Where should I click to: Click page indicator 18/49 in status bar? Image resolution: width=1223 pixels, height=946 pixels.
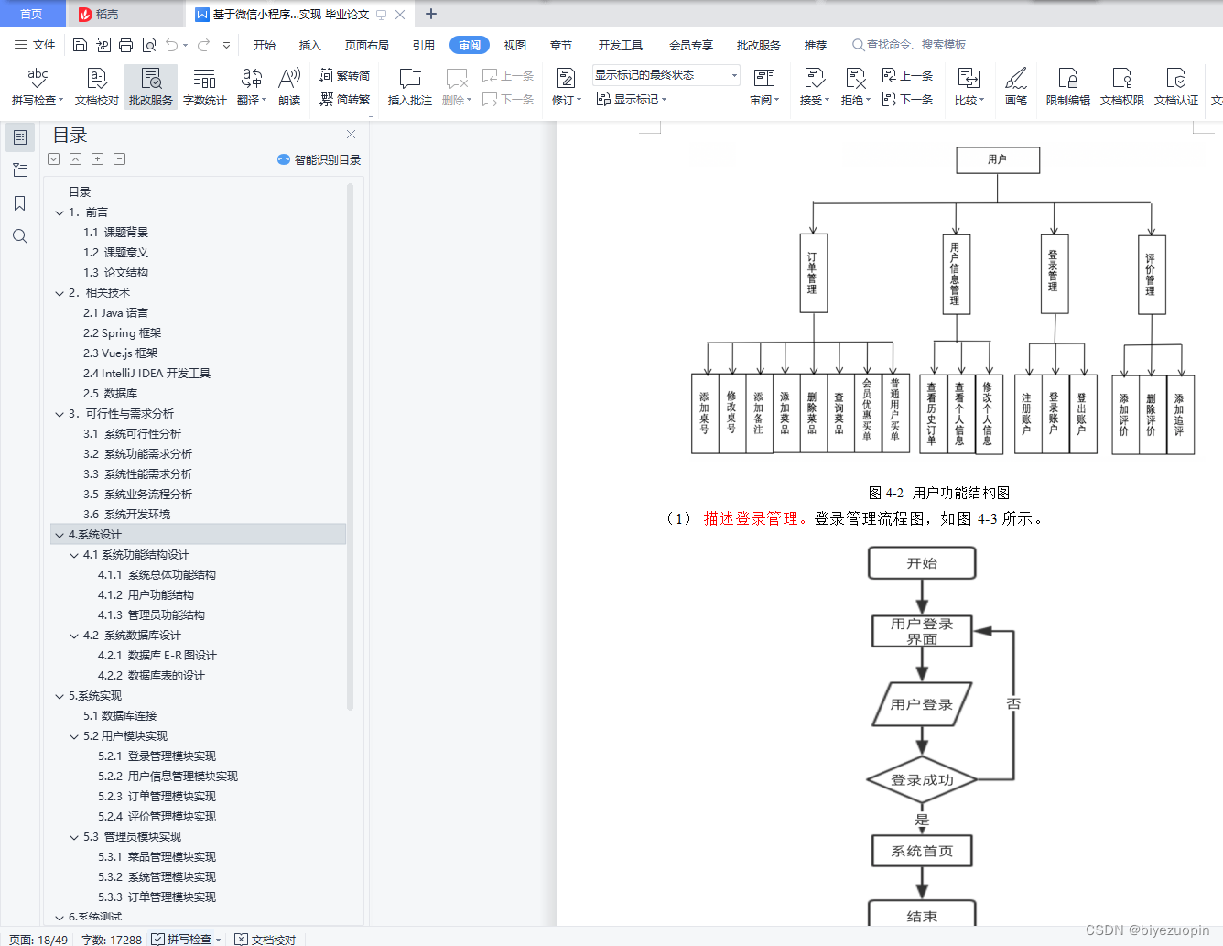point(38,940)
